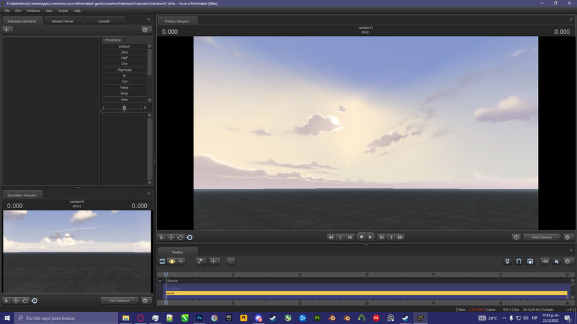Click the Playhead preset button
Viewport: 577px width, 324px height.
pyautogui.click(x=124, y=70)
